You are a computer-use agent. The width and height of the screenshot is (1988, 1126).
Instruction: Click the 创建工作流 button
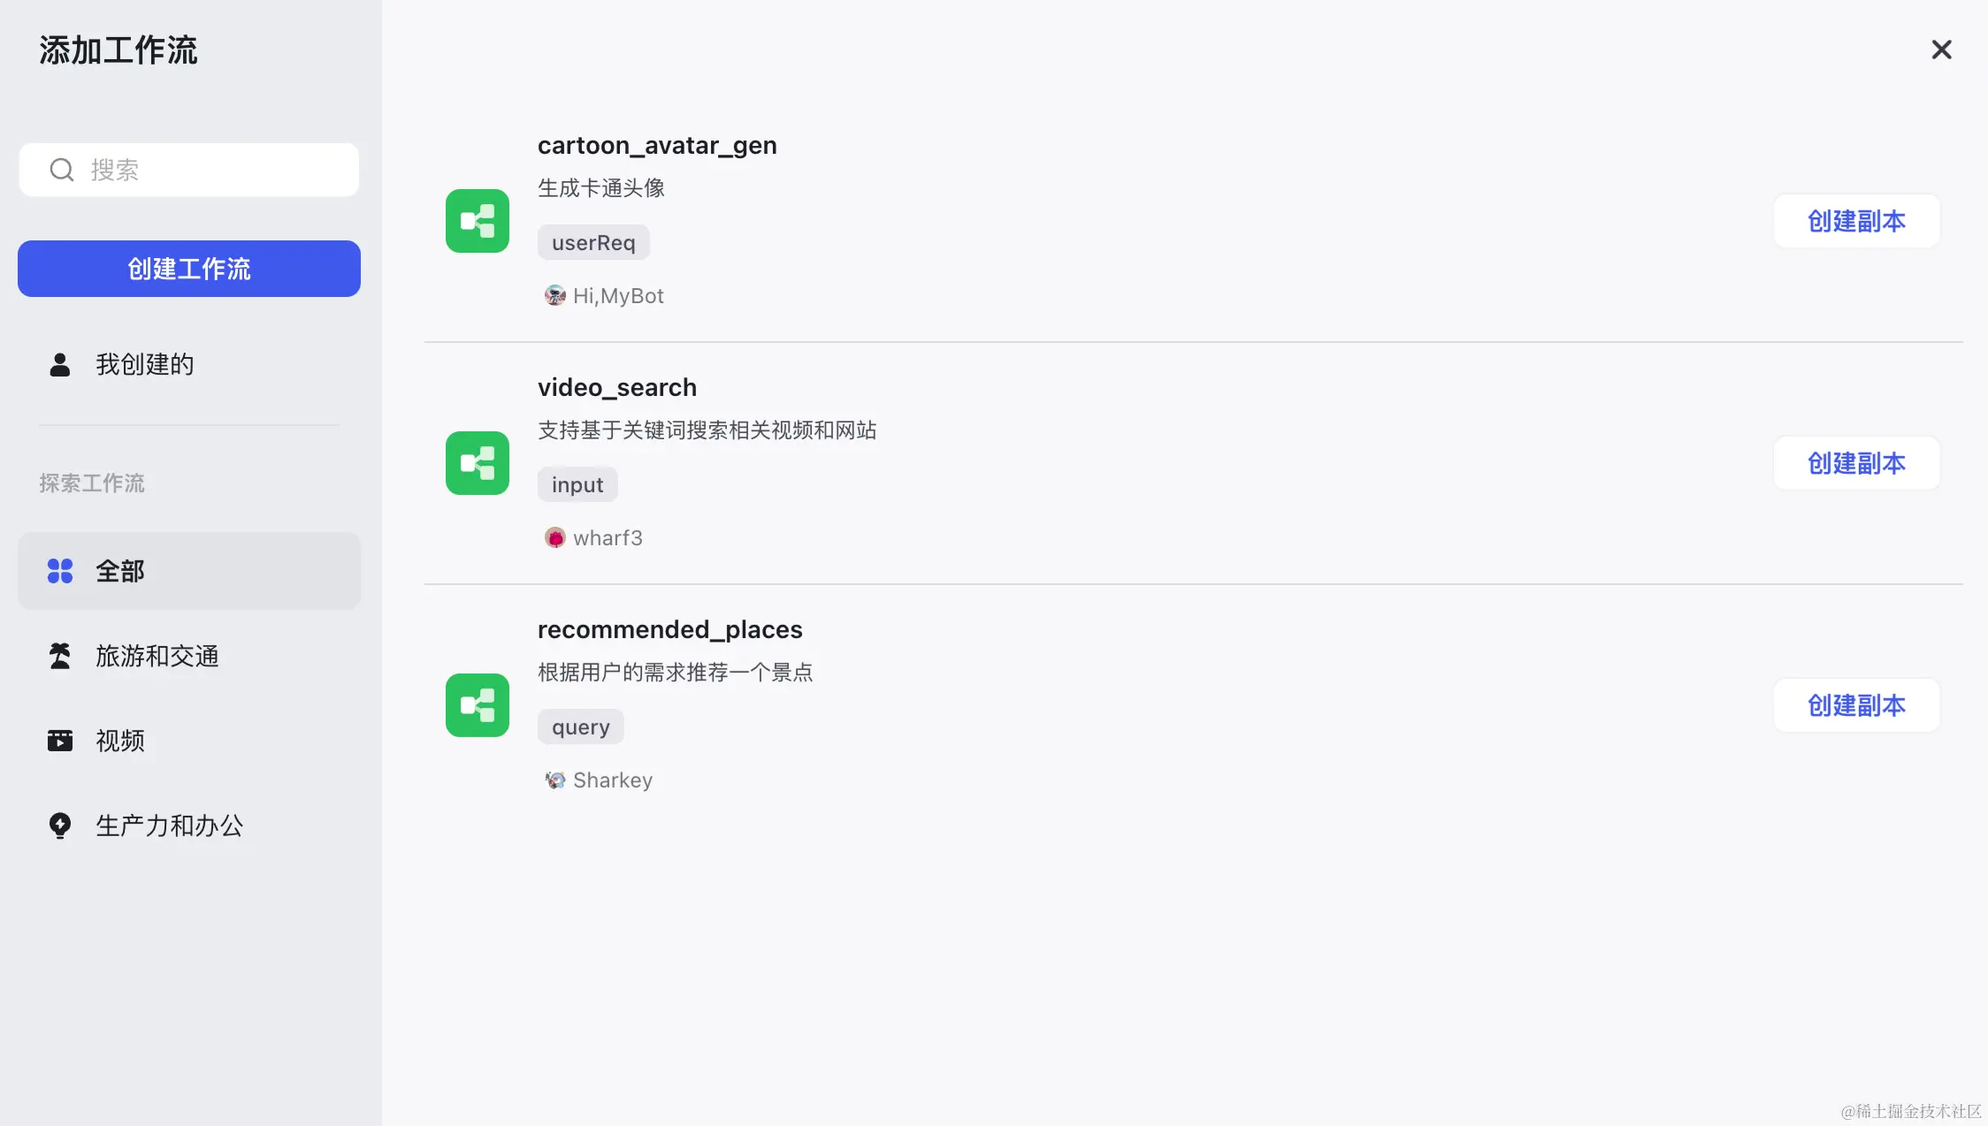coord(189,269)
